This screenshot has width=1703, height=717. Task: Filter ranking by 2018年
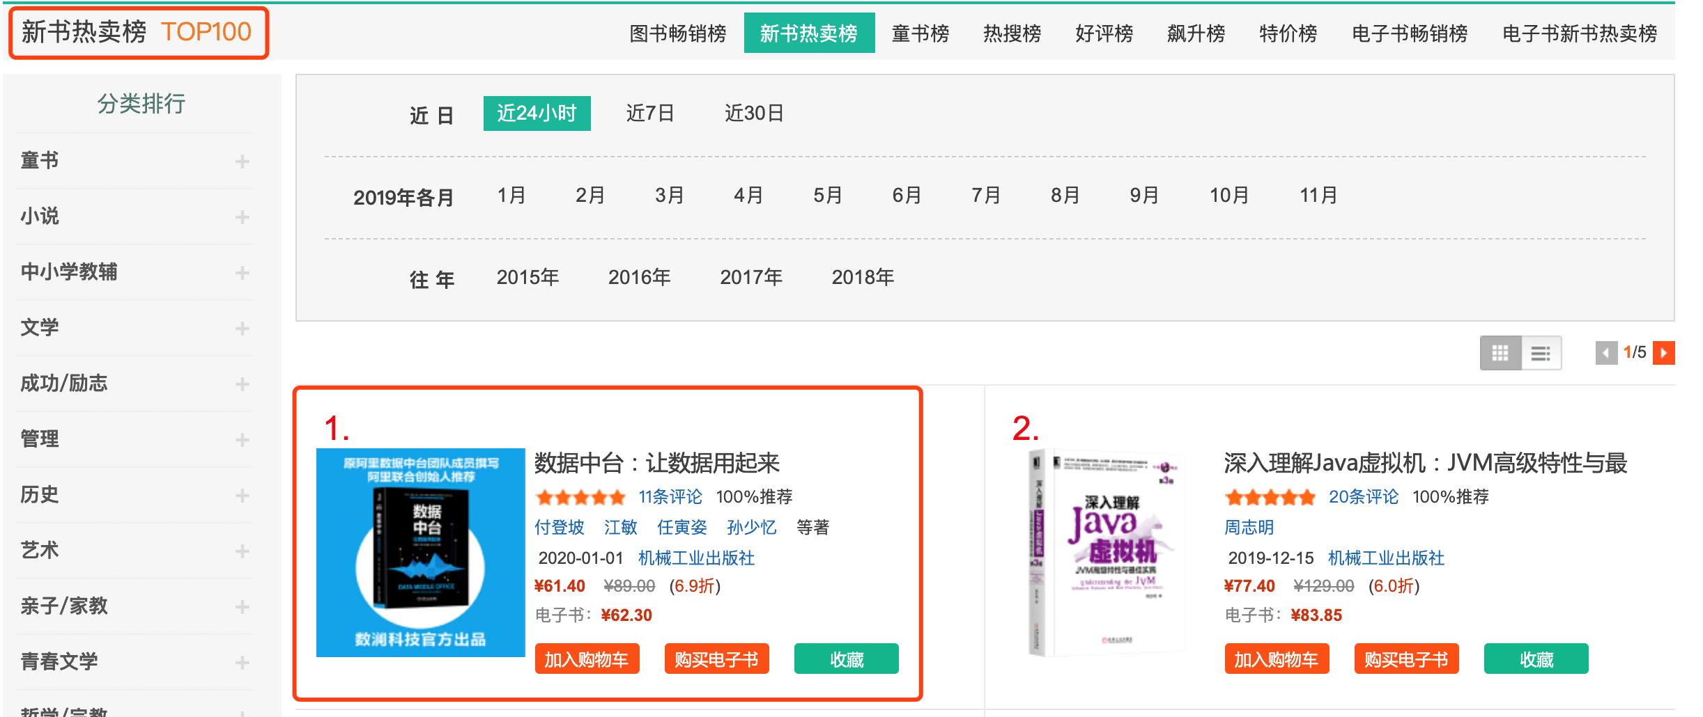pyautogui.click(x=863, y=277)
